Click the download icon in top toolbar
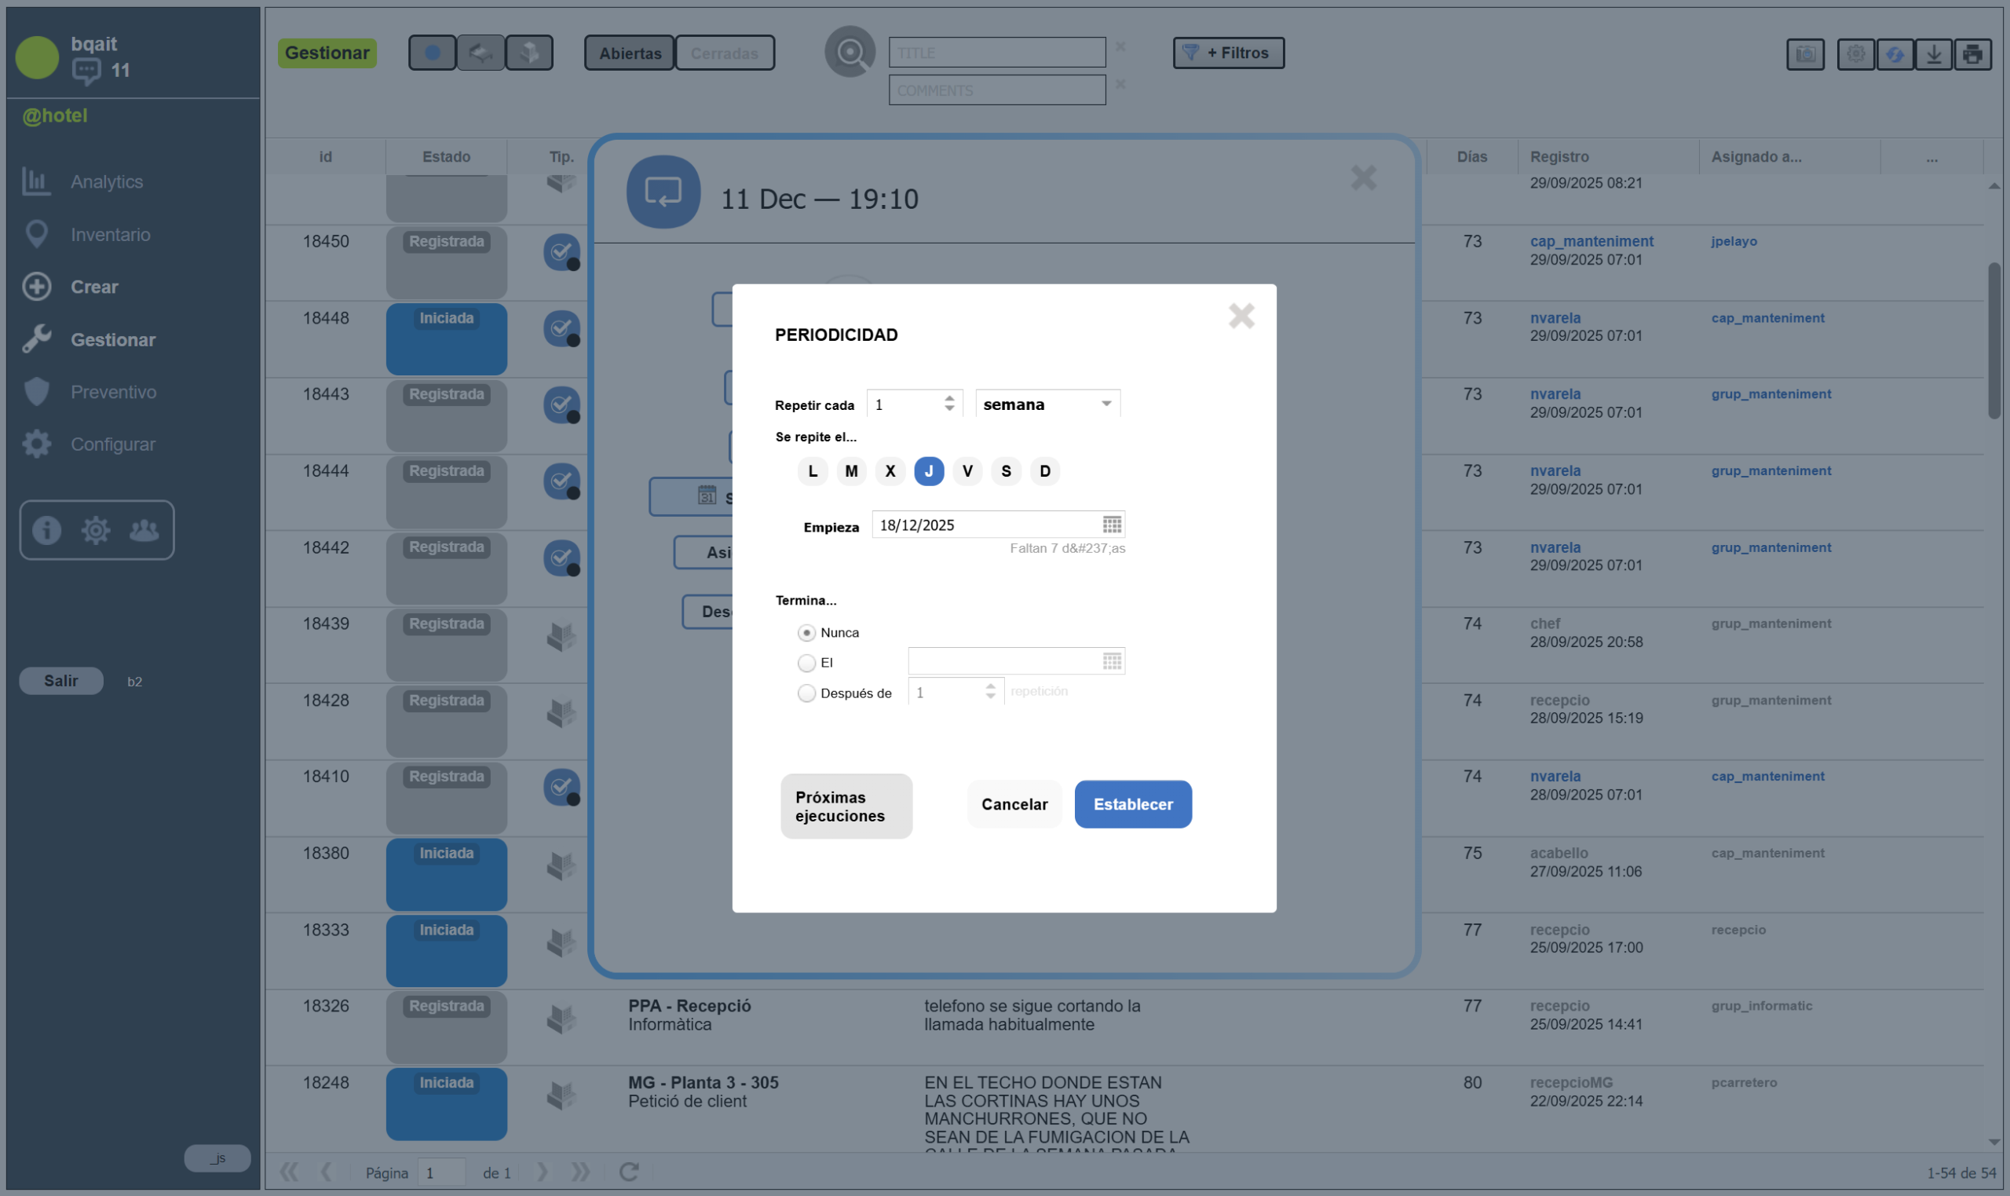 [x=1934, y=54]
